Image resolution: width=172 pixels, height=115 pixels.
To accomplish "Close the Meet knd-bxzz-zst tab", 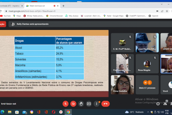I will tap(58, 6).
